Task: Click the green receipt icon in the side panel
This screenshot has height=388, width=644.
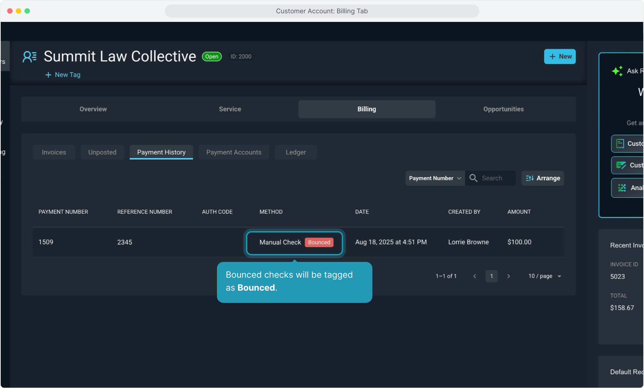Action: click(x=620, y=144)
